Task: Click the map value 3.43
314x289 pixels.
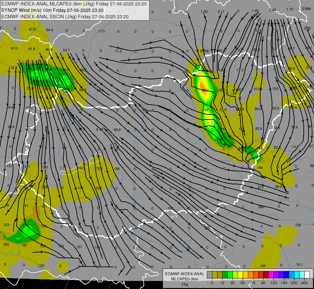Action: pyautogui.click(x=273, y=10)
